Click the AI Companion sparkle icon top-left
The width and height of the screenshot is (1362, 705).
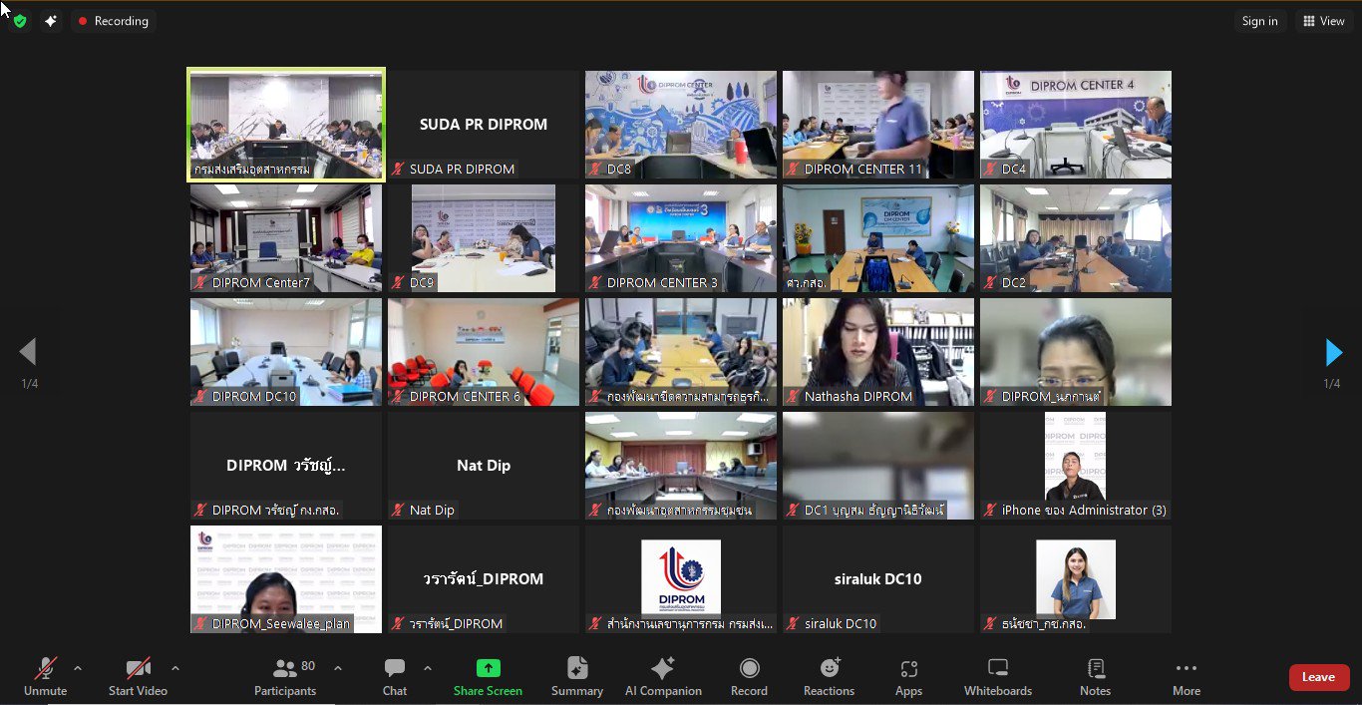pyautogui.click(x=51, y=21)
